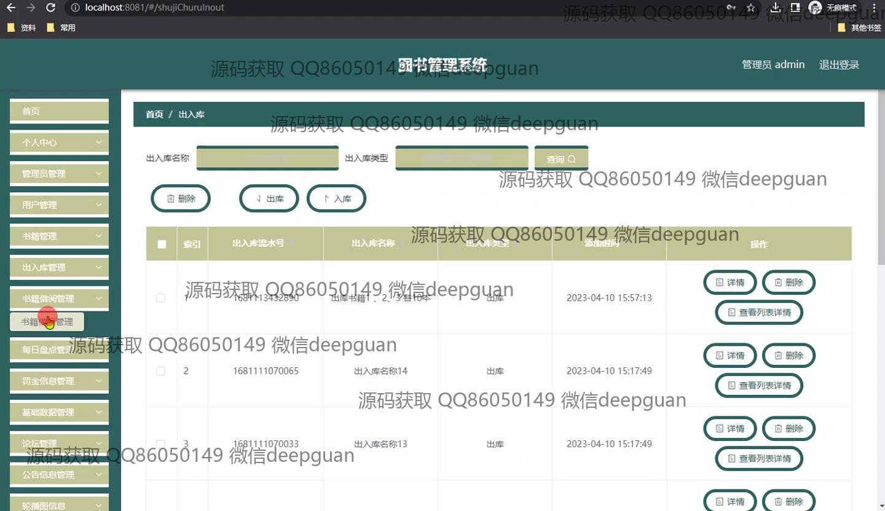The height and width of the screenshot is (511, 885).
Task: Click the 首页 breadcrumb link
Action: pos(154,114)
